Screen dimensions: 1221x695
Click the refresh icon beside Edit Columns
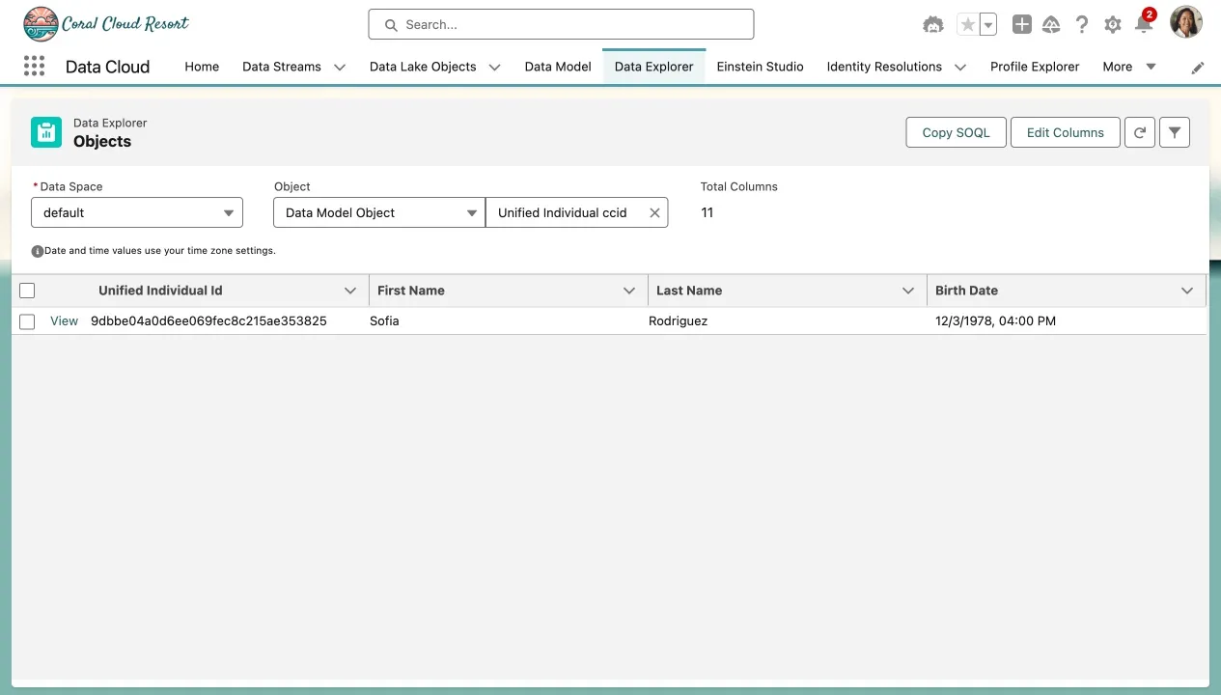tap(1140, 132)
